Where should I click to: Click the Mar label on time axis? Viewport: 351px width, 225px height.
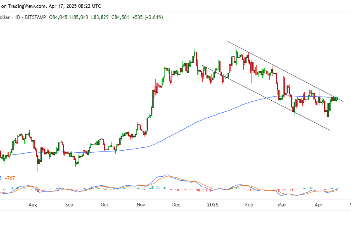click(282, 205)
